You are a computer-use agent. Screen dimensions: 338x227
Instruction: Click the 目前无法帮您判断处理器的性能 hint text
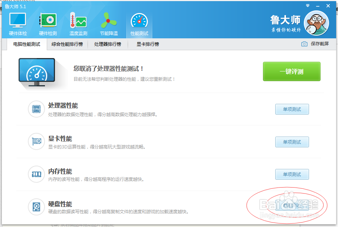click(x=124, y=79)
